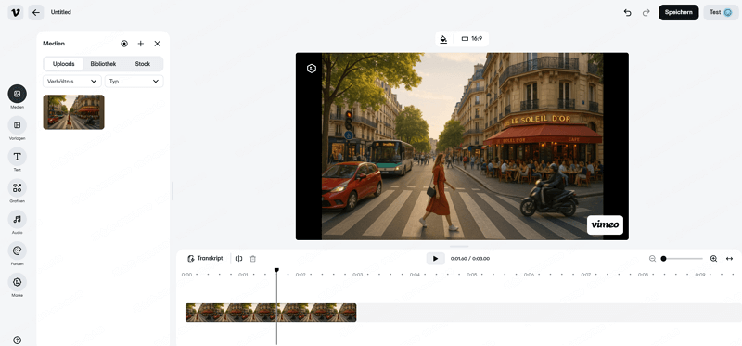This screenshot has width=742, height=346.
Task: Select the video clip on the timeline track
Action: (271, 313)
